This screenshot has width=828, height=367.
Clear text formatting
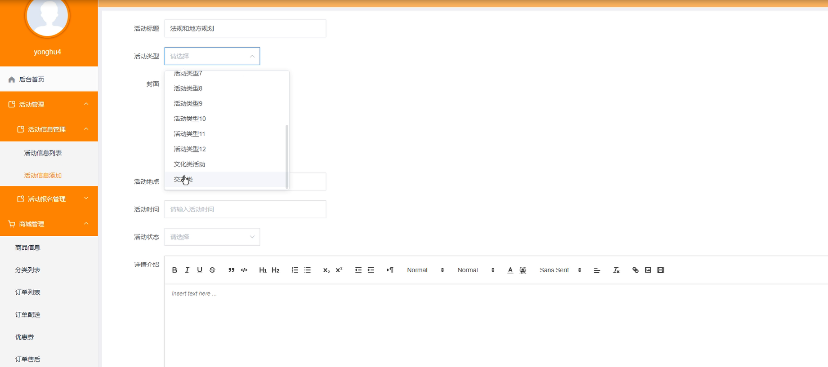[x=616, y=270]
